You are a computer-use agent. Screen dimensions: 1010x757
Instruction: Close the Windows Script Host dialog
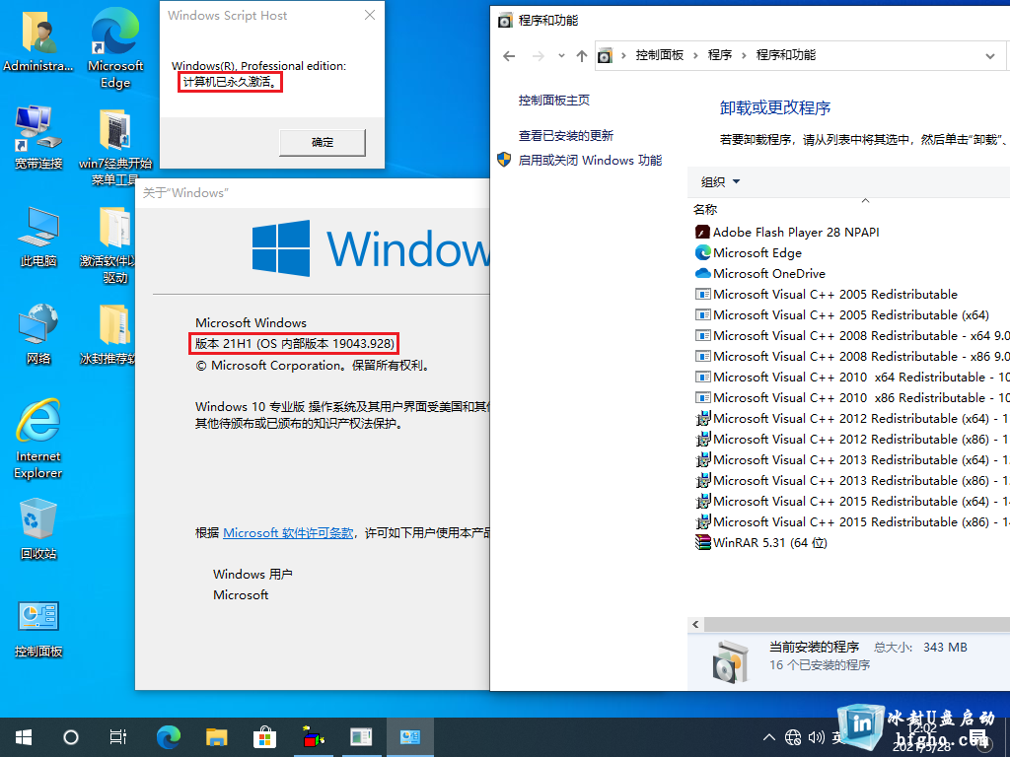370,15
